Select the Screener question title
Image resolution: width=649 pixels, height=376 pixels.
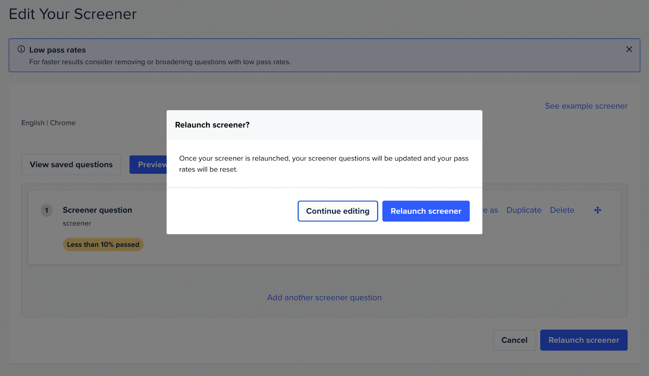click(97, 210)
